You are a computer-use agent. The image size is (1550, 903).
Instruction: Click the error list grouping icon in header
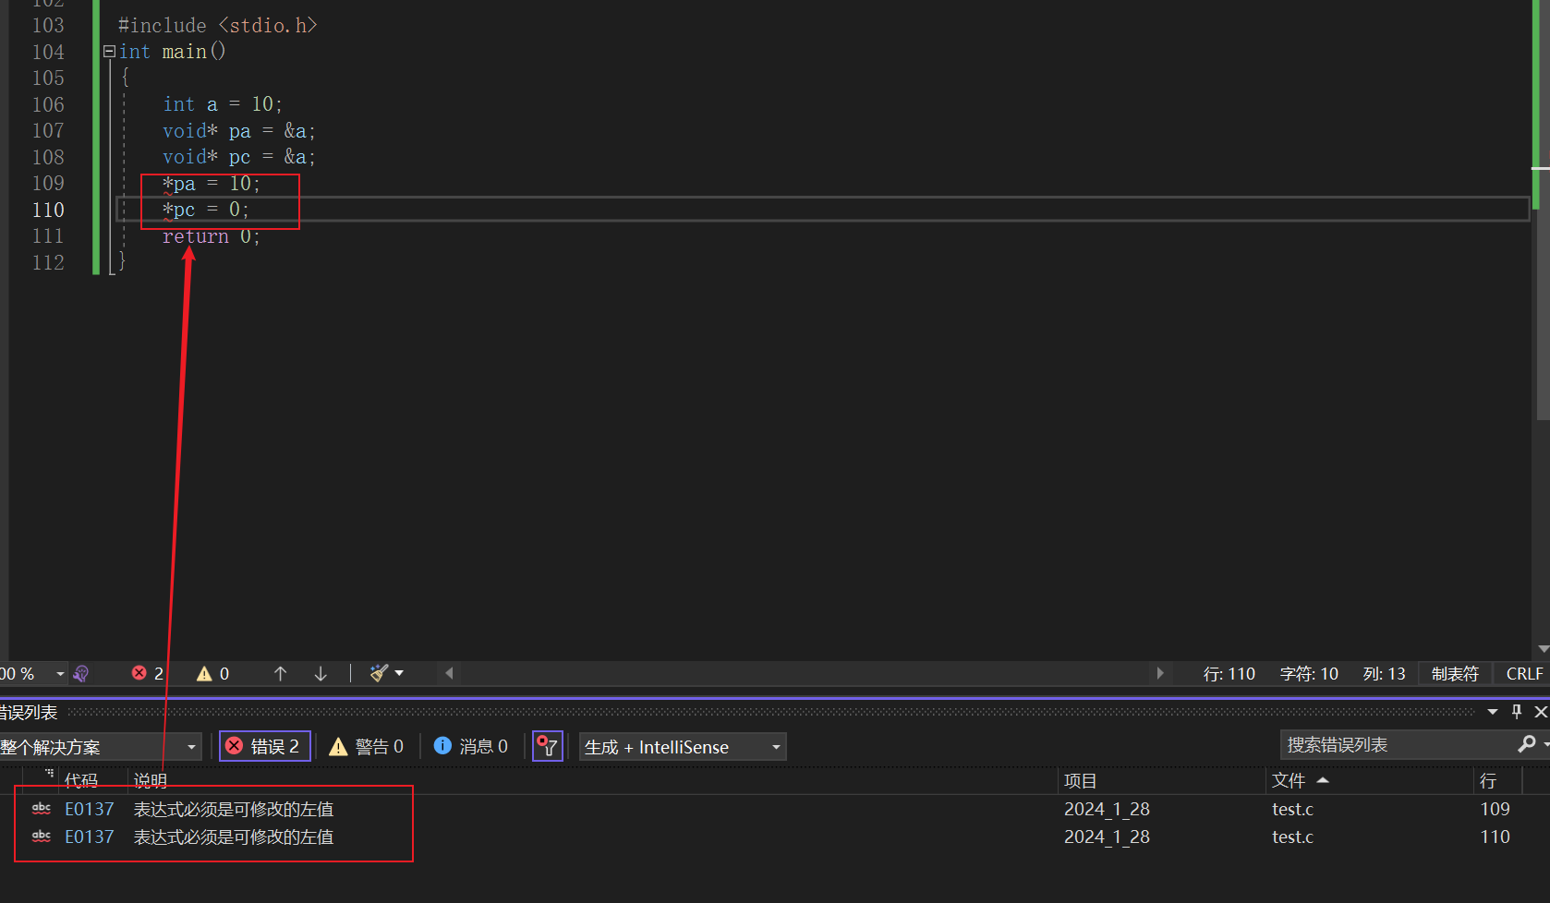pyautogui.click(x=49, y=774)
